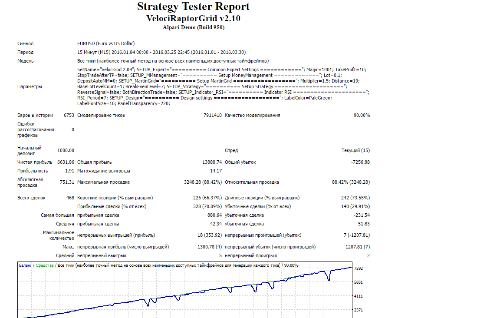Select the 15 Минут (M15) period line
Image resolution: width=500 pixels, height=318 pixels.
161,53
